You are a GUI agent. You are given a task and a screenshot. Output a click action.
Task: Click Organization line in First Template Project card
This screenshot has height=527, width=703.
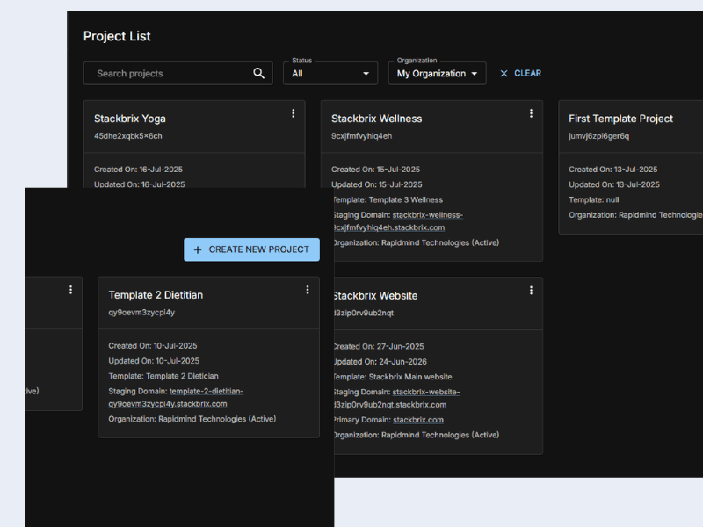[x=635, y=215]
